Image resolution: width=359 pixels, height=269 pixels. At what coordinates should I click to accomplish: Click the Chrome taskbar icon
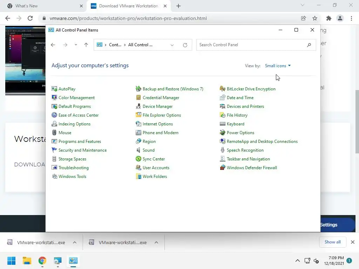tap(42, 261)
